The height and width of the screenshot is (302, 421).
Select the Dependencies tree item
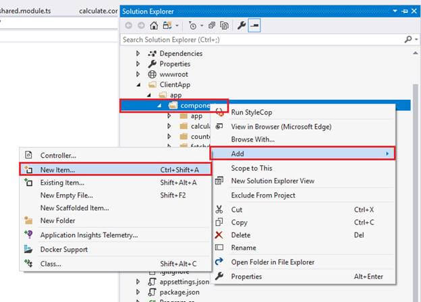(x=181, y=53)
